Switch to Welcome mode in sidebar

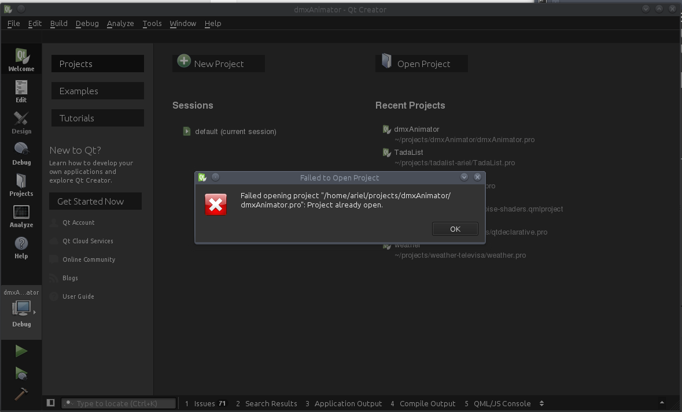(x=21, y=60)
